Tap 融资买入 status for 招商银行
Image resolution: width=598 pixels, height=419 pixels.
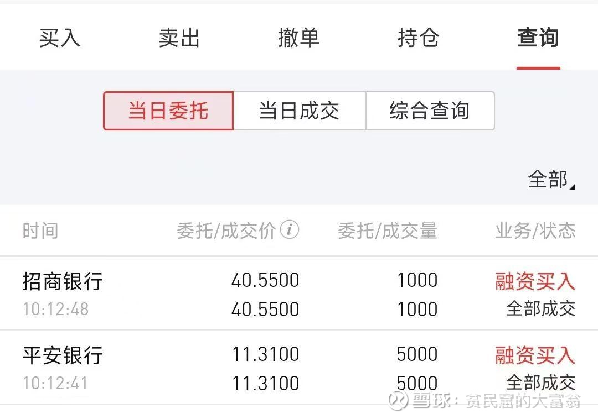click(535, 281)
